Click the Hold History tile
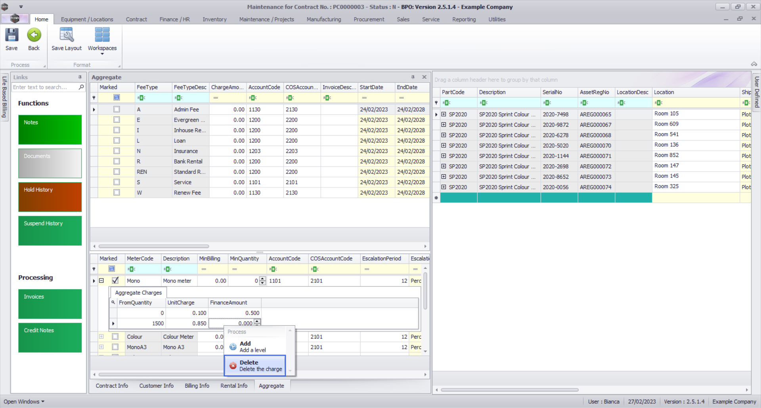Viewport: 761px width, 408px height. (x=50, y=197)
